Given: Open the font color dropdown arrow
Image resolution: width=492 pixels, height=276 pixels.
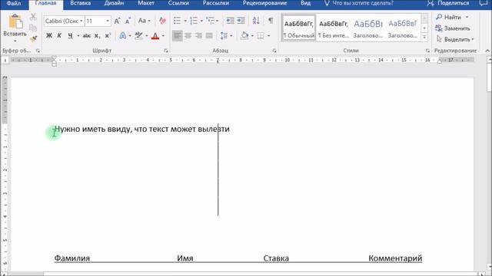Looking at the screenshot, I should point(163,36).
